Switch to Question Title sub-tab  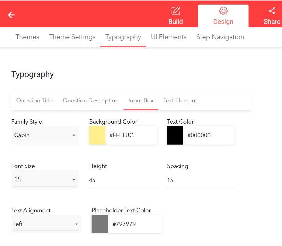(x=35, y=101)
